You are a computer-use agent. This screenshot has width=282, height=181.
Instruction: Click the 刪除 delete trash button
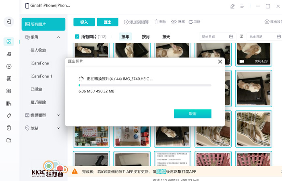pyautogui.click(x=160, y=22)
